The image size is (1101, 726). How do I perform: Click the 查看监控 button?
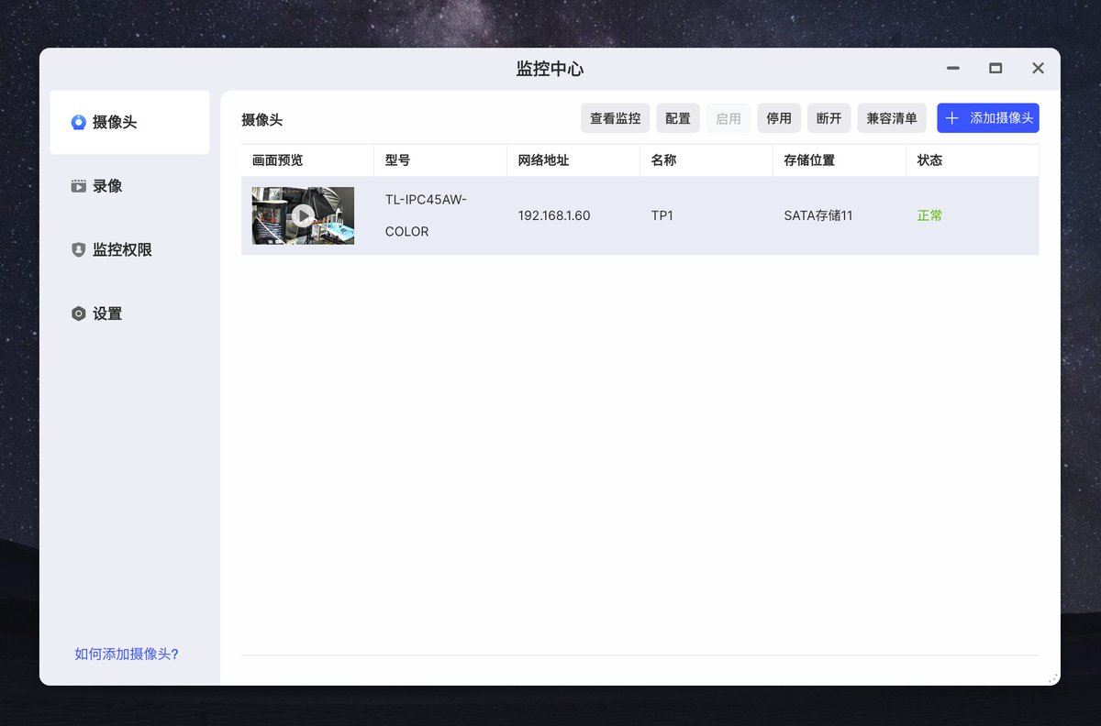[615, 117]
